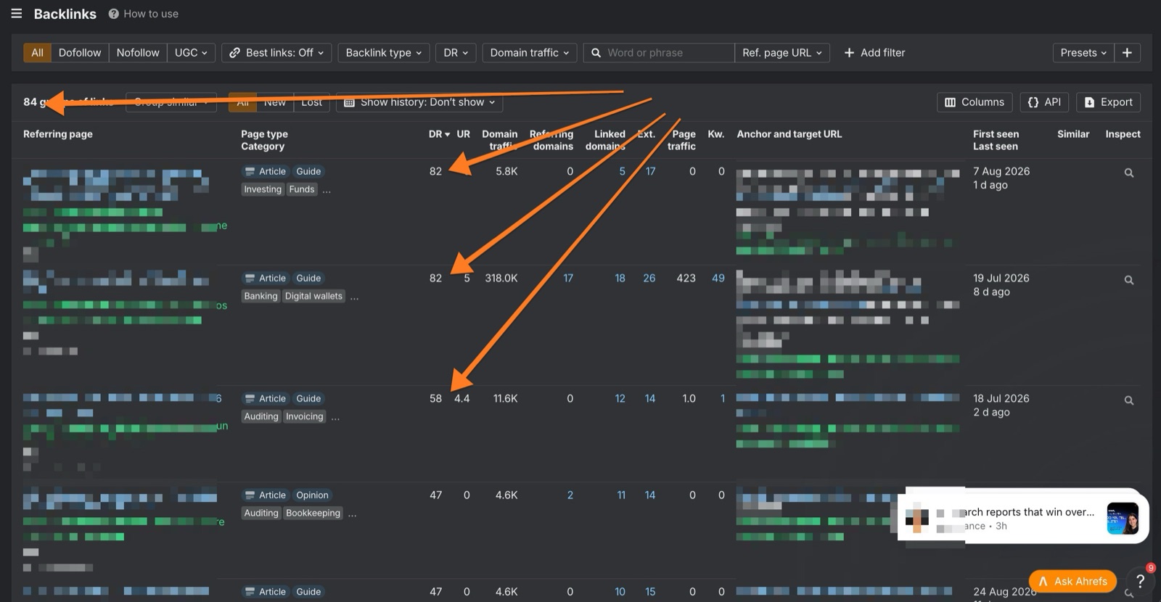This screenshot has width=1161, height=602.
Task: Click the Guide tag in Auditing Invoicing row
Action: pyautogui.click(x=308, y=398)
